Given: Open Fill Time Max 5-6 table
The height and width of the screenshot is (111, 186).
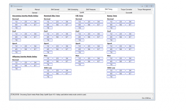Looking at the screenshot, I should click(x=89, y=61).
